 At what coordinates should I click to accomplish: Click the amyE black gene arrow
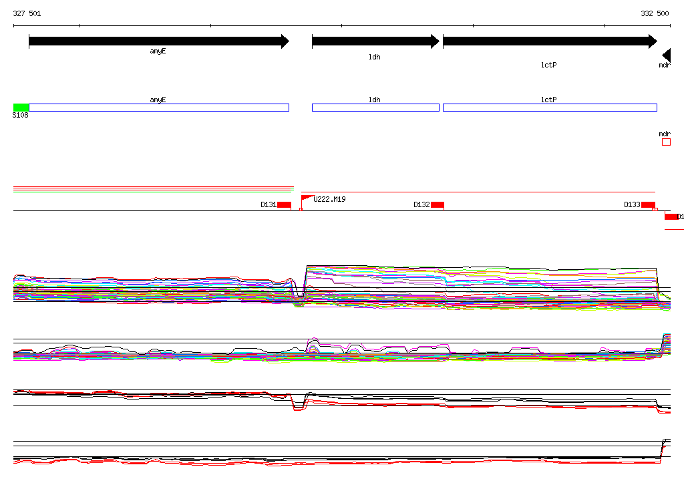[159, 41]
